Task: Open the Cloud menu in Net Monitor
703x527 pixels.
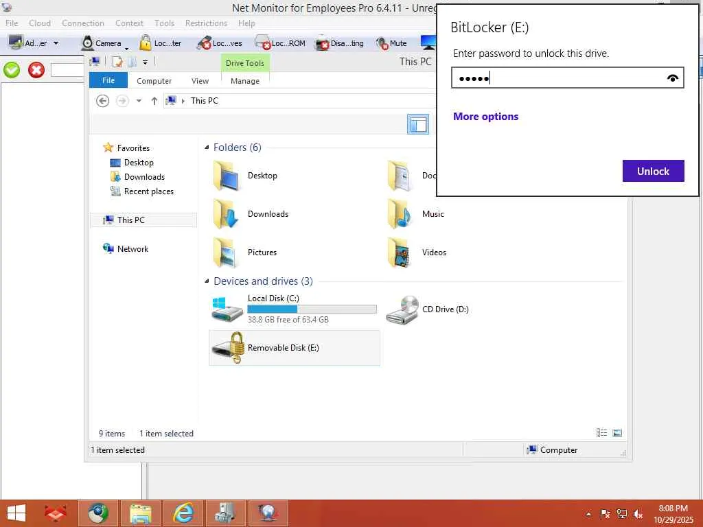Action: pyautogui.click(x=40, y=23)
